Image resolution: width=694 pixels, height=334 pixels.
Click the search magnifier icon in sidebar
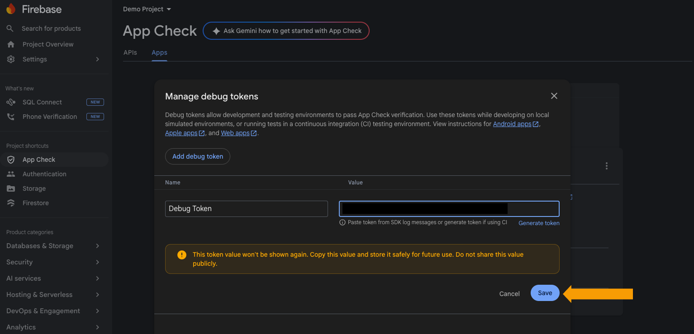tap(10, 28)
